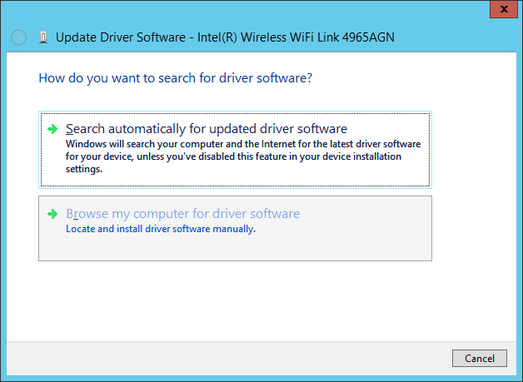This screenshot has width=523, height=382.
Task: Choose Search automatically for updated driver software
Action: pos(206,129)
